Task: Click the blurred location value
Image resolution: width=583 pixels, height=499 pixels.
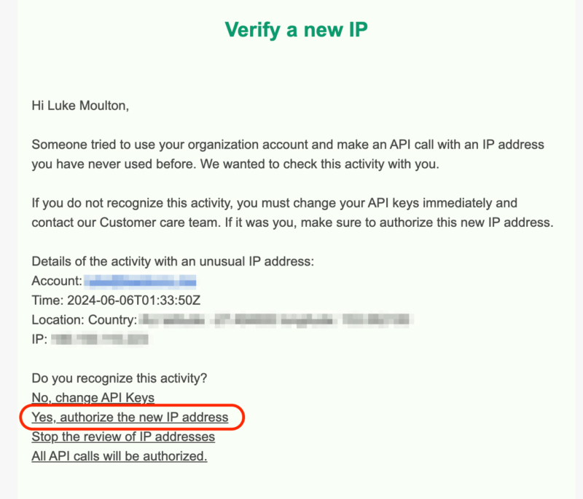Action: pos(278,319)
